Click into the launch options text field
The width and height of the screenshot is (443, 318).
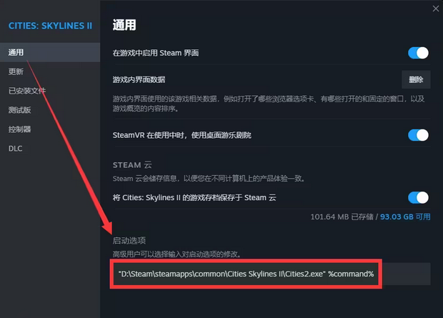pyautogui.click(x=272, y=274)
